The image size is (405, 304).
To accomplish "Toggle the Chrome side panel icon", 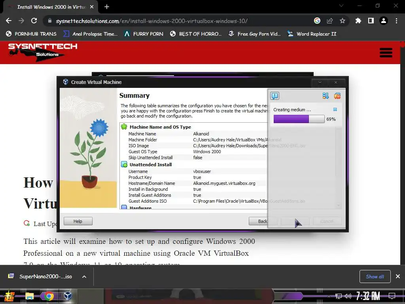I will pos(371,21).
